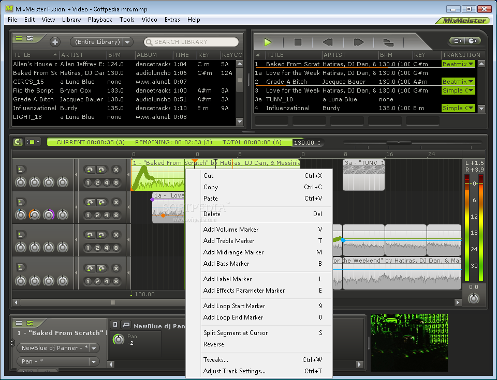Image resolution: width=497 pixels, height=380 pixels.
Task: Jump to previous track with rewind button
Action: [x=328, y=42]
